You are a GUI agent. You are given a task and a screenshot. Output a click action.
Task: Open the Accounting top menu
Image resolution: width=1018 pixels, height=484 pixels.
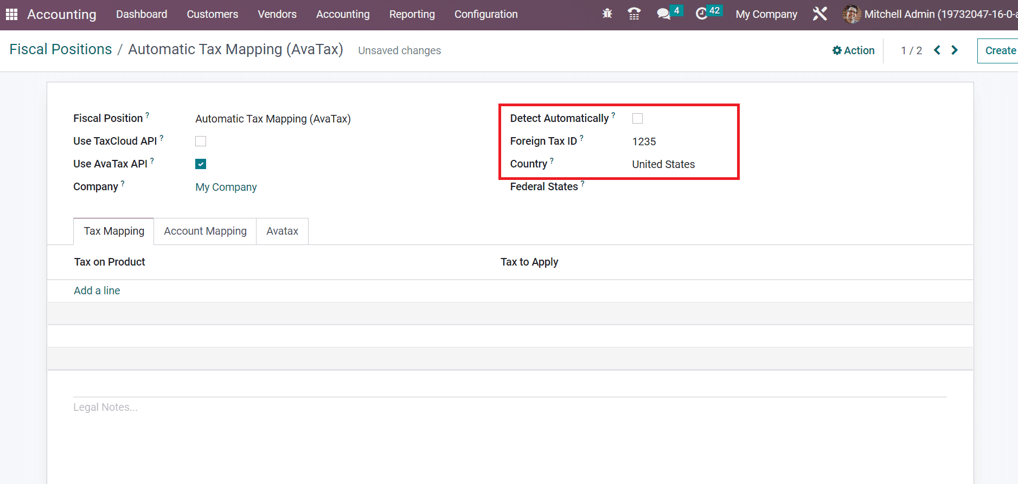point(343,14)
